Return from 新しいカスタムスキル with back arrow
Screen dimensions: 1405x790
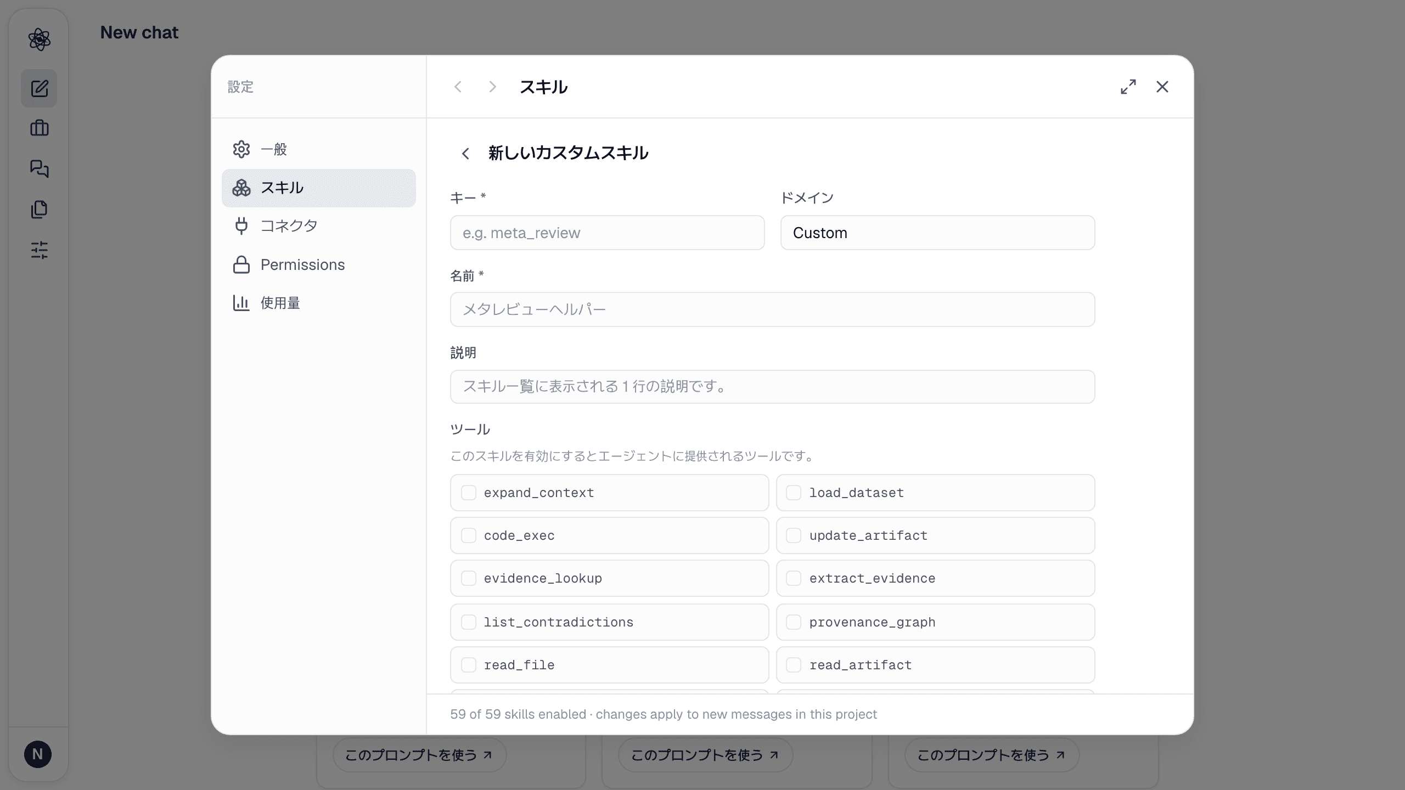[x=465, y=154]
